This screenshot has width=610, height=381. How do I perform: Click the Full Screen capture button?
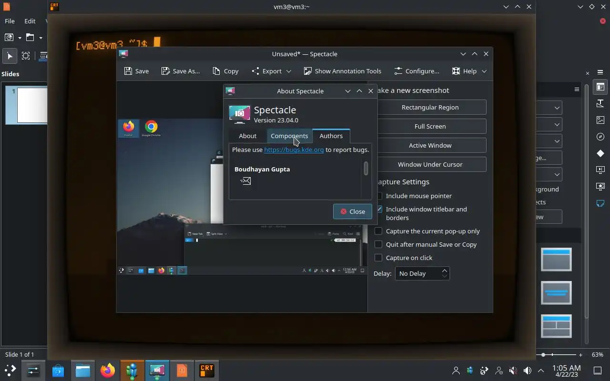point(430,126)
